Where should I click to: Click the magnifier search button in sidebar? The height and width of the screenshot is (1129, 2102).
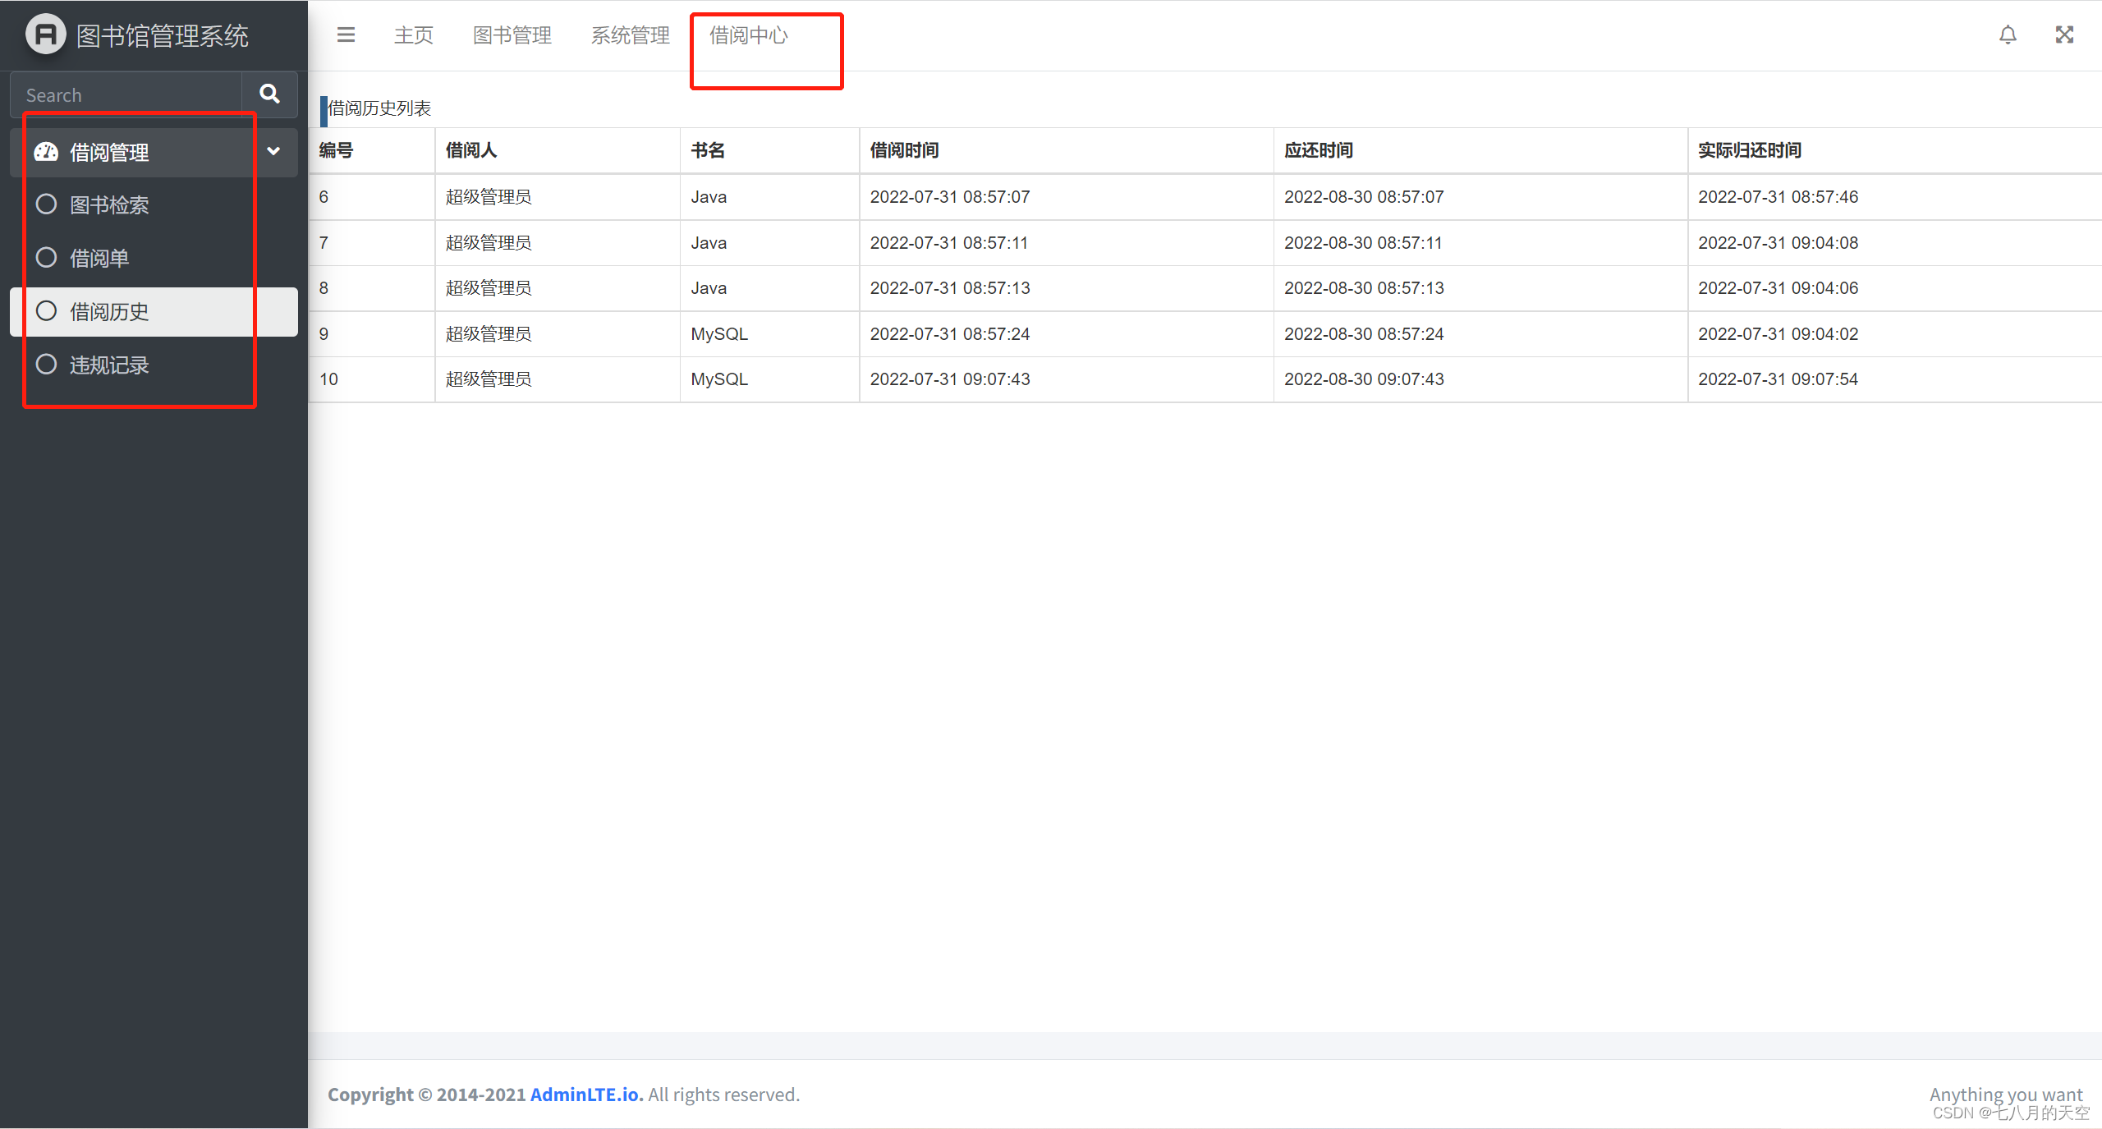pos(269,94)
